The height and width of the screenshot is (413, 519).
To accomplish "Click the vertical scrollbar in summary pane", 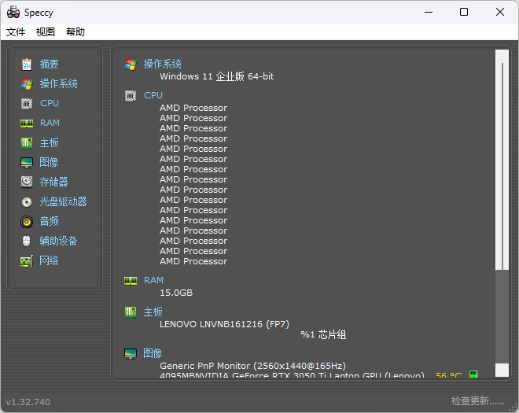I will pyautogui.click(x=502, y=165).
